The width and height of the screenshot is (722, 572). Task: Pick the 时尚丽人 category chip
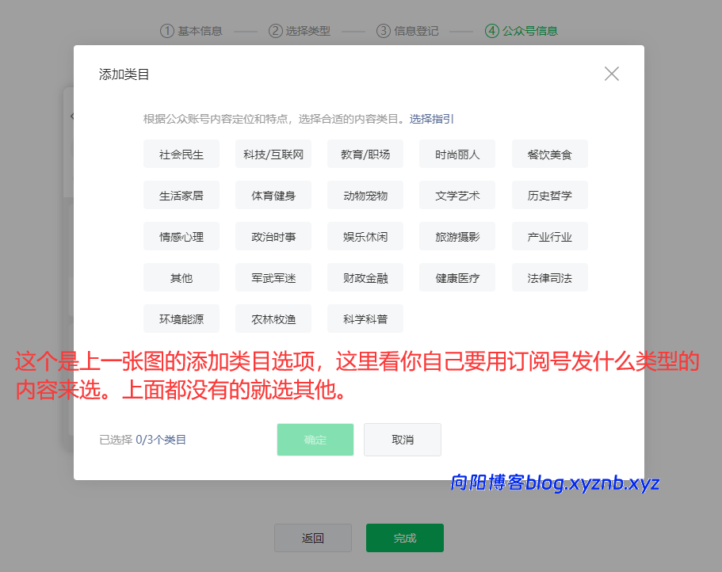coord(457,154)
